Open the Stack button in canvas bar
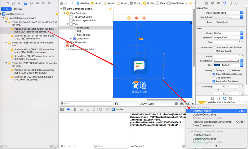 [177, 104]
